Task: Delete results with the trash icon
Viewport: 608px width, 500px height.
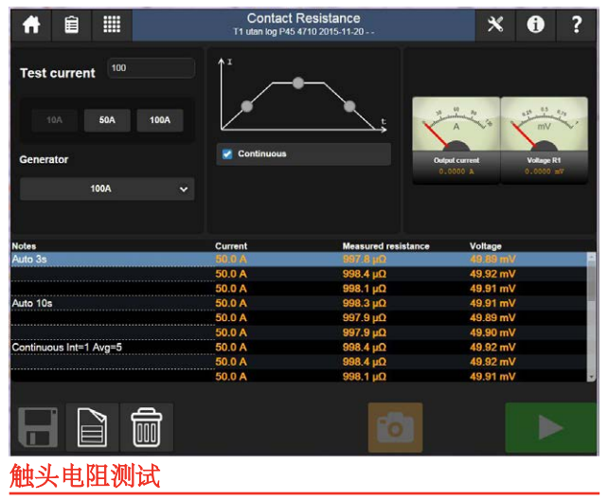Action: click(x=147, y=428)
